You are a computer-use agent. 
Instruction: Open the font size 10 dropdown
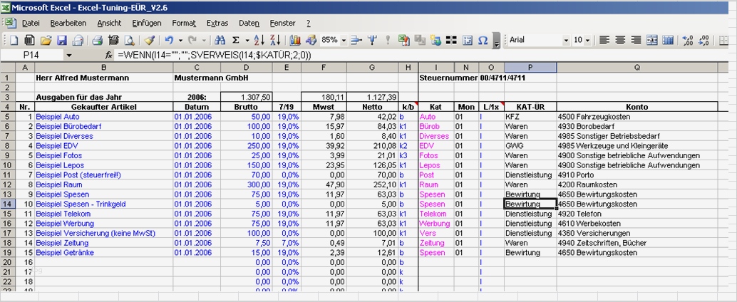click(589, 41)
